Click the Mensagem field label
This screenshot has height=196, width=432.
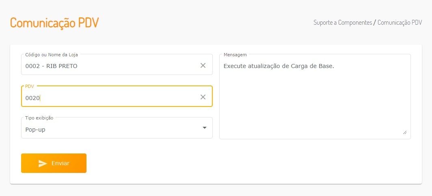[x=235, y=55]
